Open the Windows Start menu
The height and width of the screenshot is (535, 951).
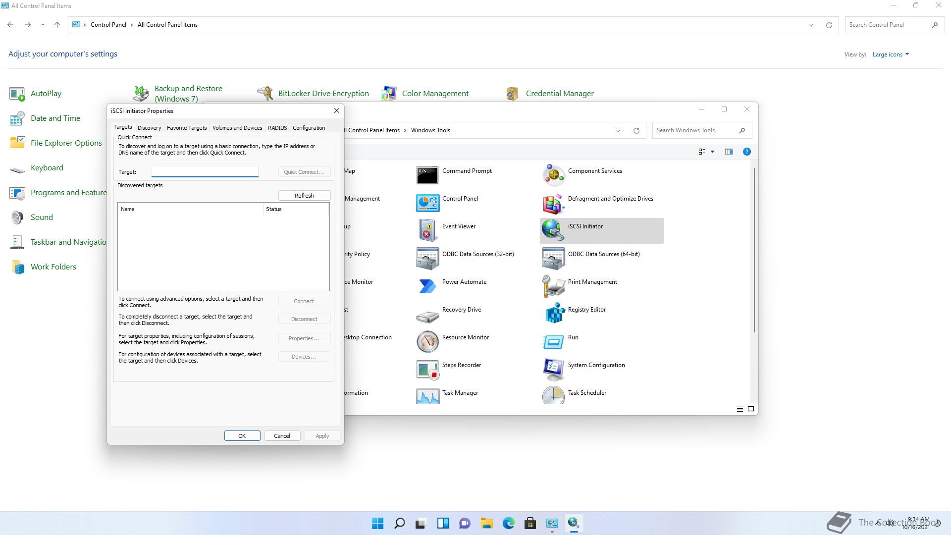[377, 523]
